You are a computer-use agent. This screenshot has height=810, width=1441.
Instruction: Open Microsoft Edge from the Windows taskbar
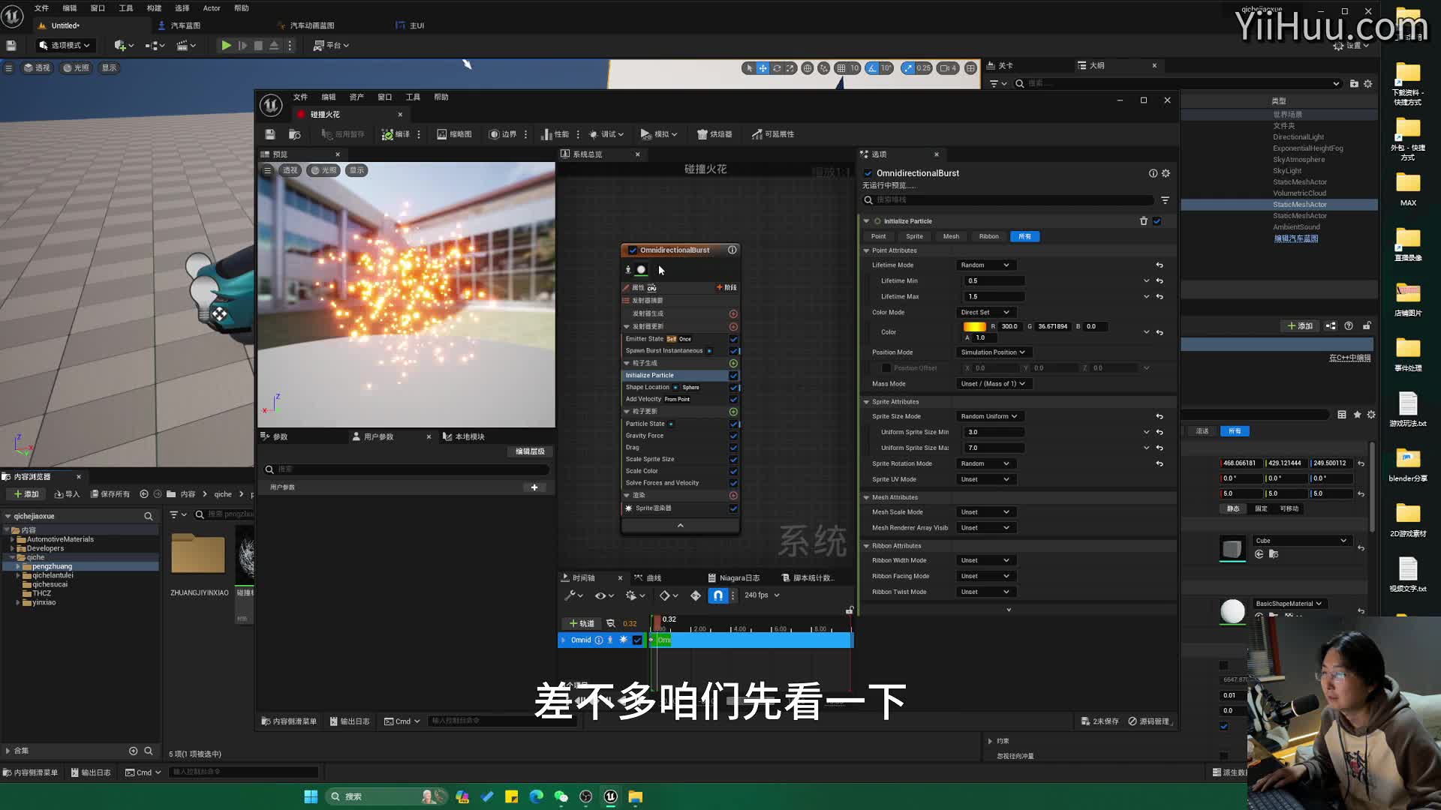click(537, 796)
